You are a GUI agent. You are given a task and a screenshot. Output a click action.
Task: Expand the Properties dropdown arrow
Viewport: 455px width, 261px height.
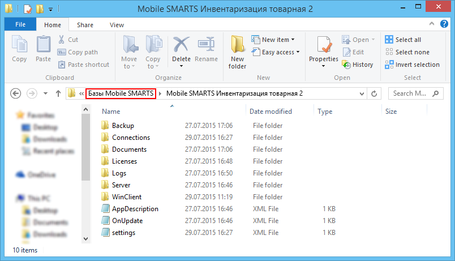click(x=324, y=66)
